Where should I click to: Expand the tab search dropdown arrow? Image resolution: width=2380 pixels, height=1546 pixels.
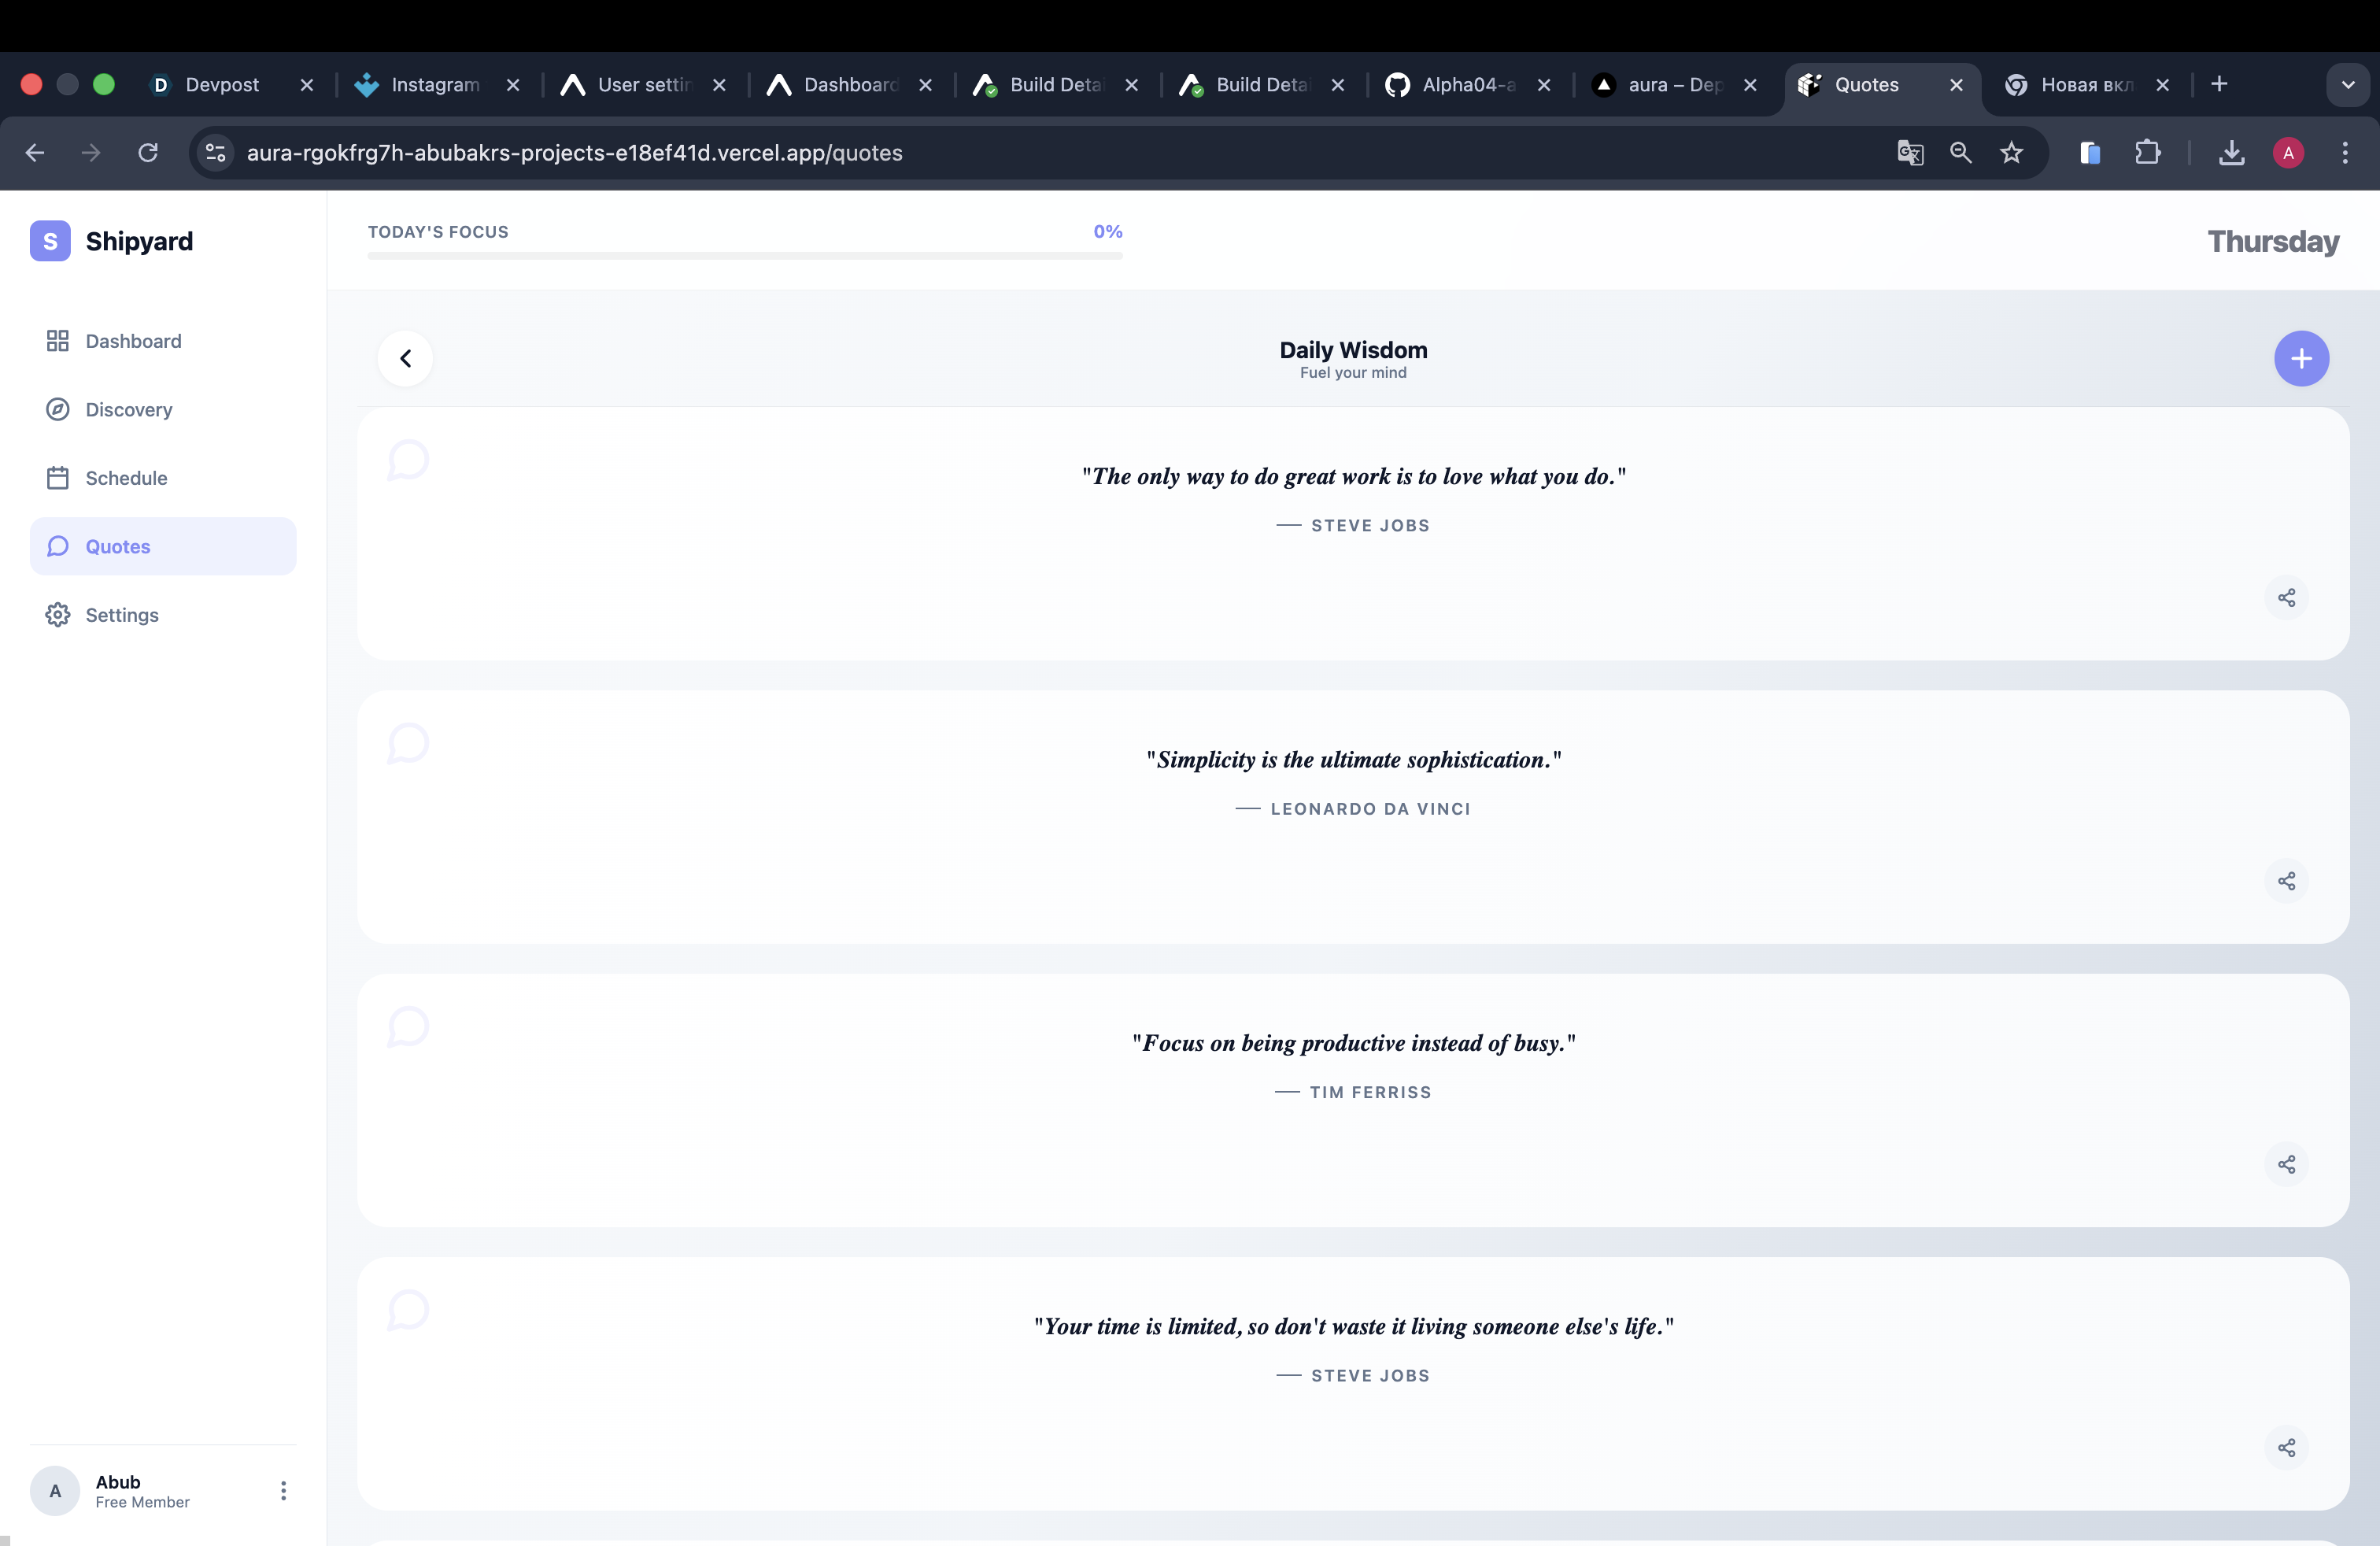click(2348, 85)
